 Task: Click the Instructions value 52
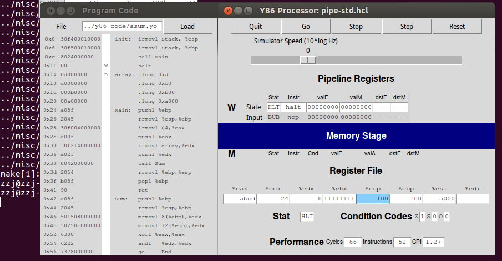click(402, 242)
